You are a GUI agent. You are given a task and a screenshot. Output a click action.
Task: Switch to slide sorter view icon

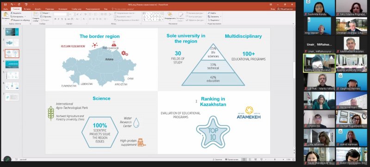250,160
